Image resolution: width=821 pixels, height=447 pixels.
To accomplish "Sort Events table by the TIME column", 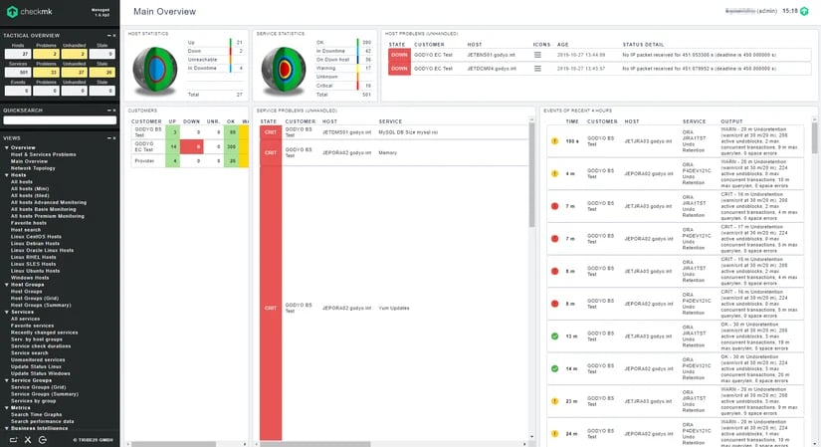I will tap(572, 121).
